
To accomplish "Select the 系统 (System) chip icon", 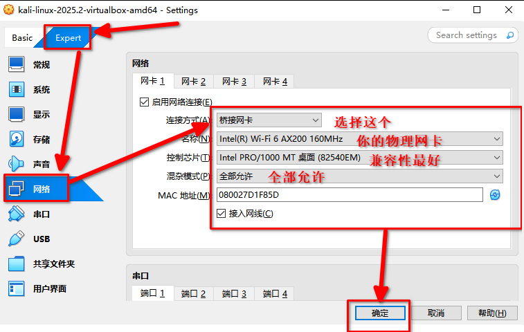I will click(17, 90).
